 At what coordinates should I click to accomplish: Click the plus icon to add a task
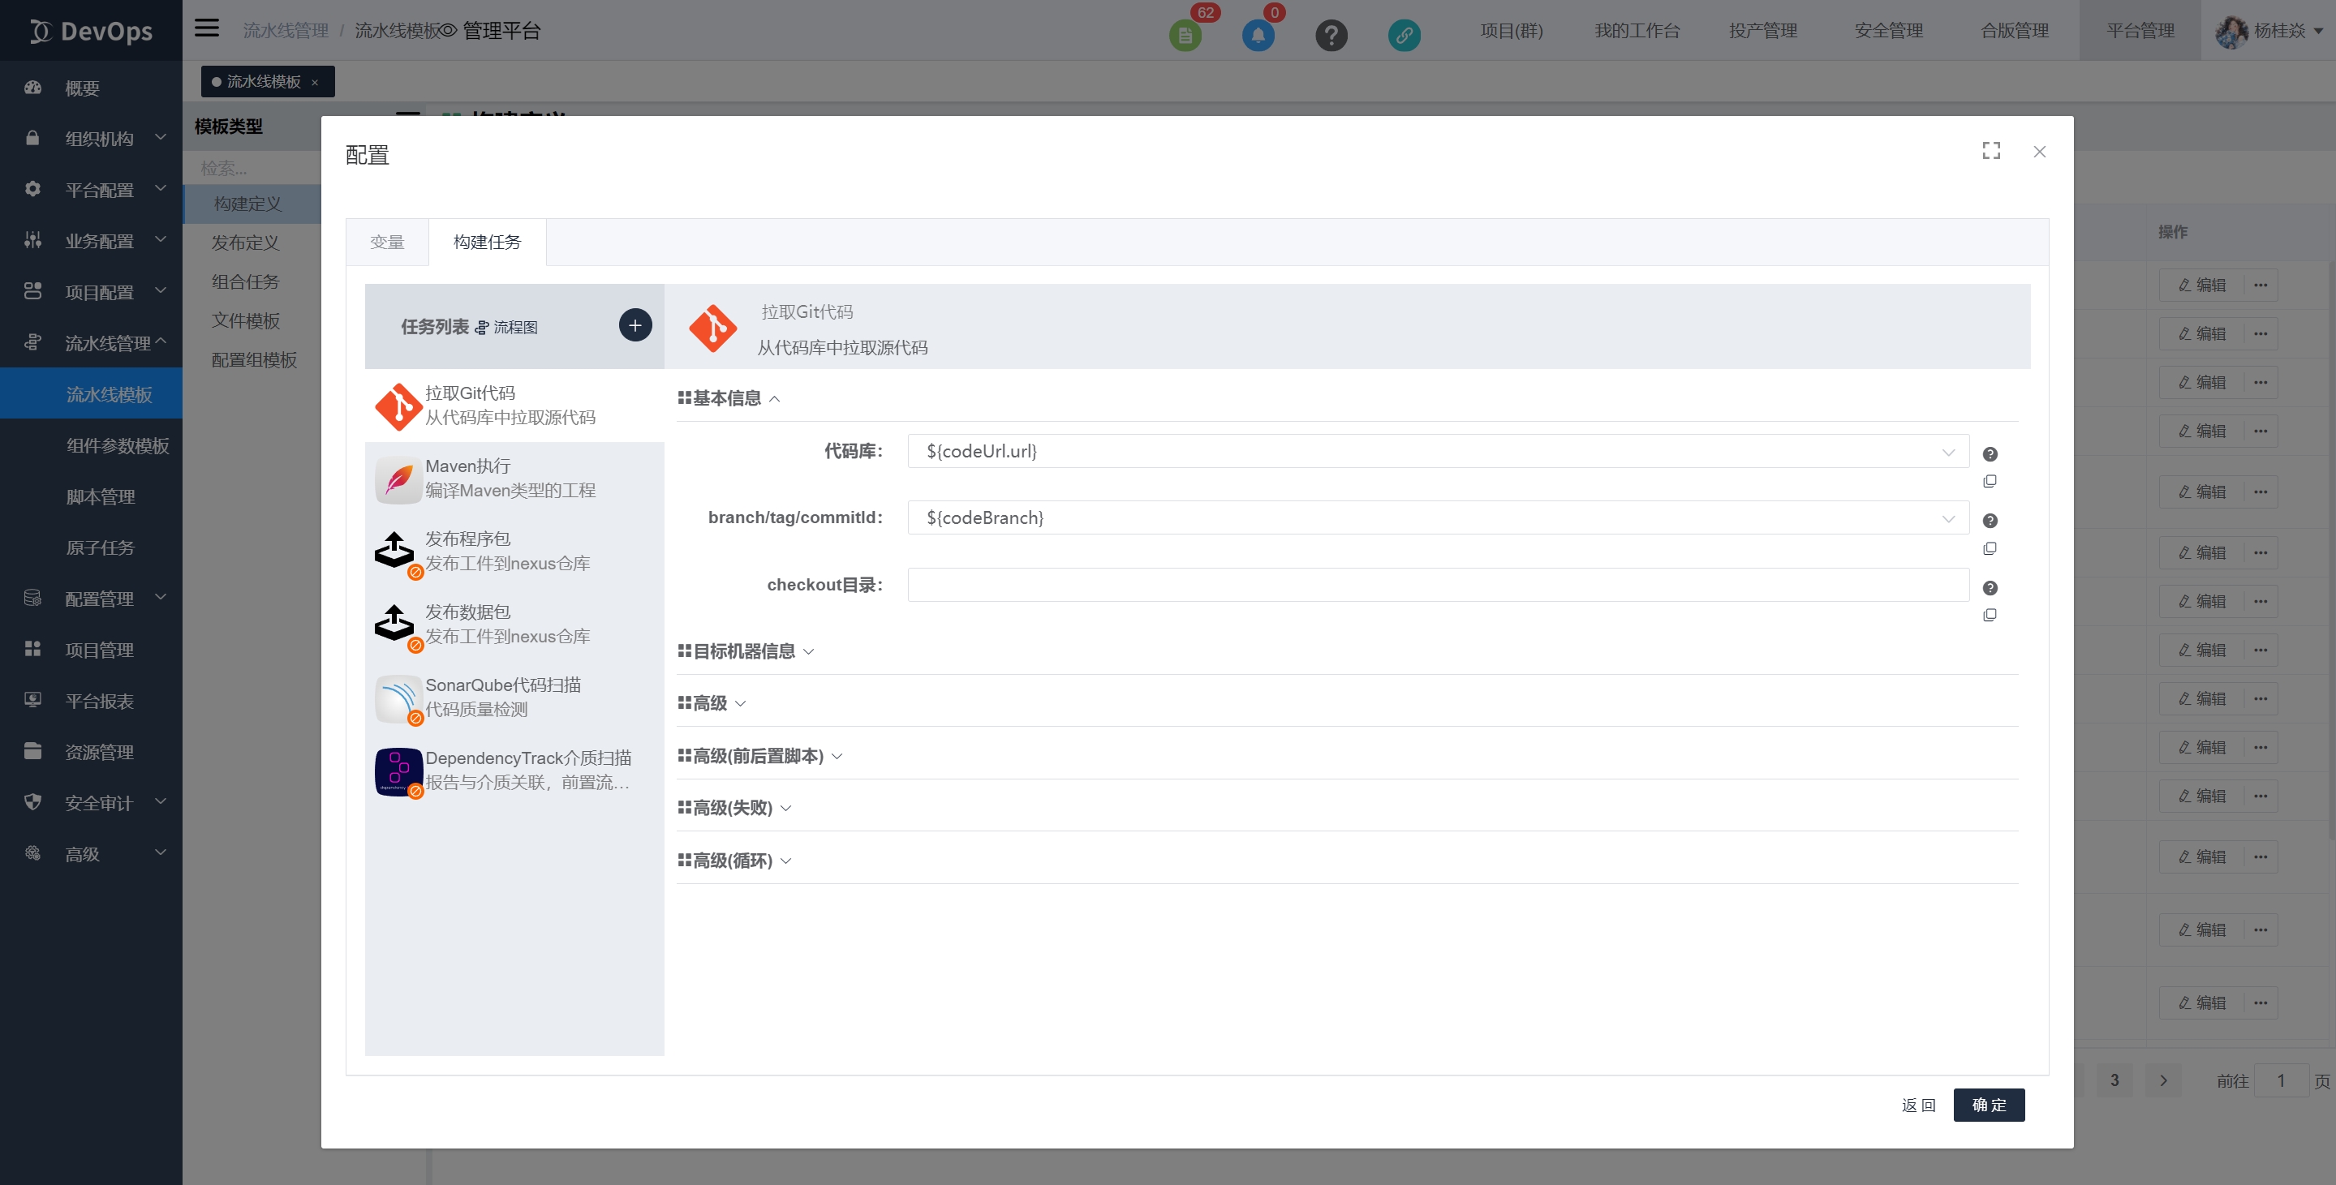(x=635, y=324)
